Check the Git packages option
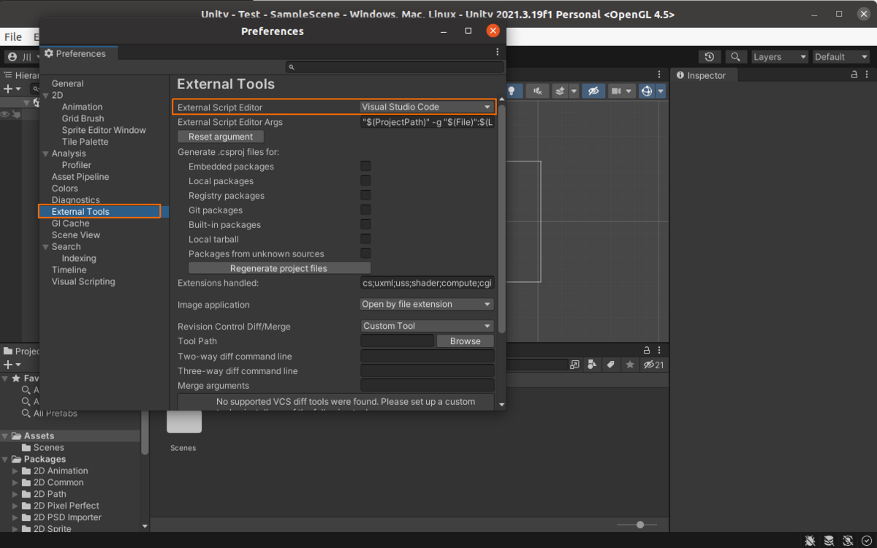Viewport: 877px width, 548px height. click(365, 210)
